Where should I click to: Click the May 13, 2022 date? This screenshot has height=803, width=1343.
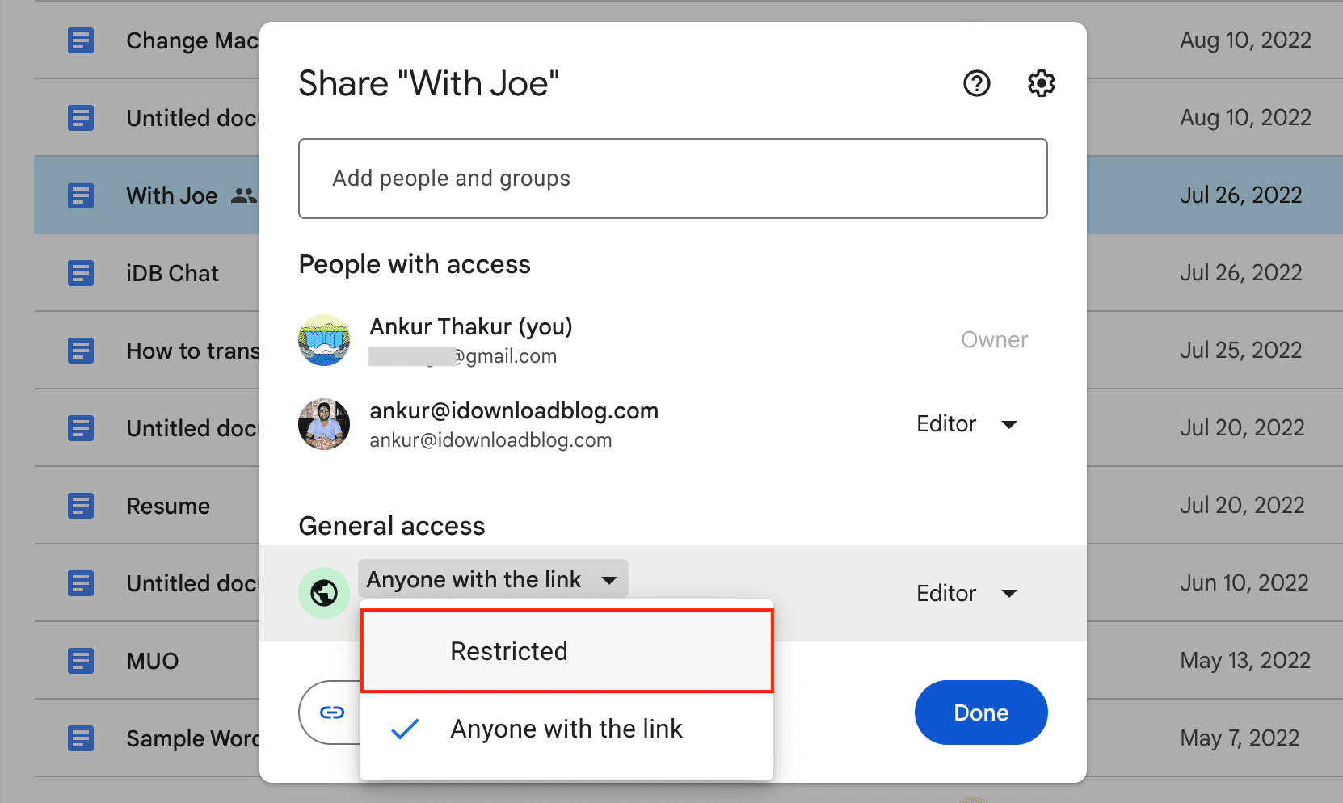pos(1244,661)
